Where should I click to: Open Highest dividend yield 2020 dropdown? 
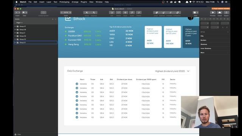[172, 71]
